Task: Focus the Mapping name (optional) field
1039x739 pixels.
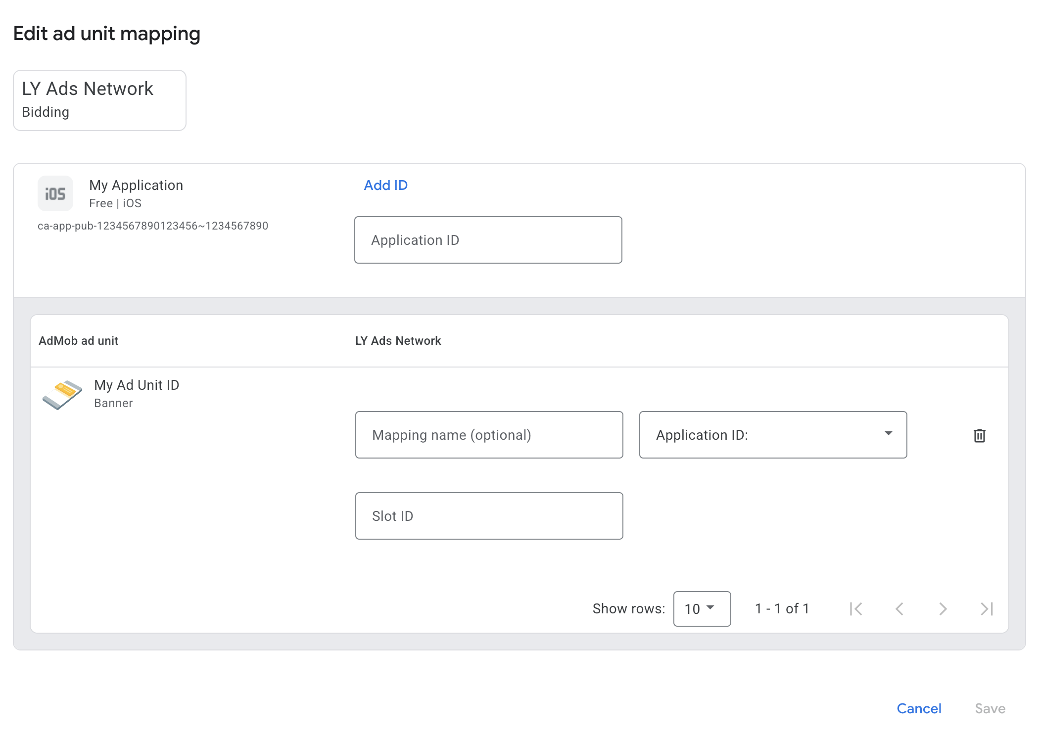Action: pos(489,435)
